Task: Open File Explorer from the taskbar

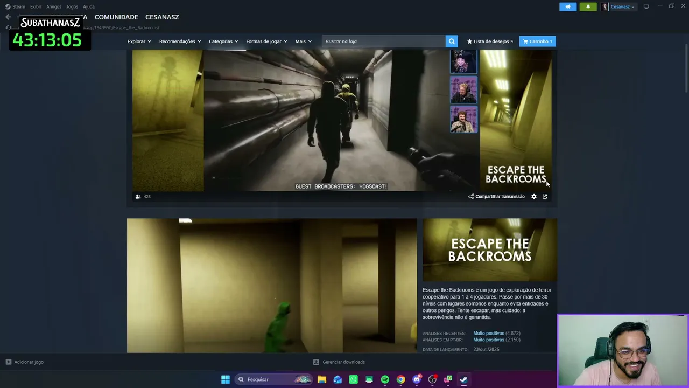Action: point(322,379)
